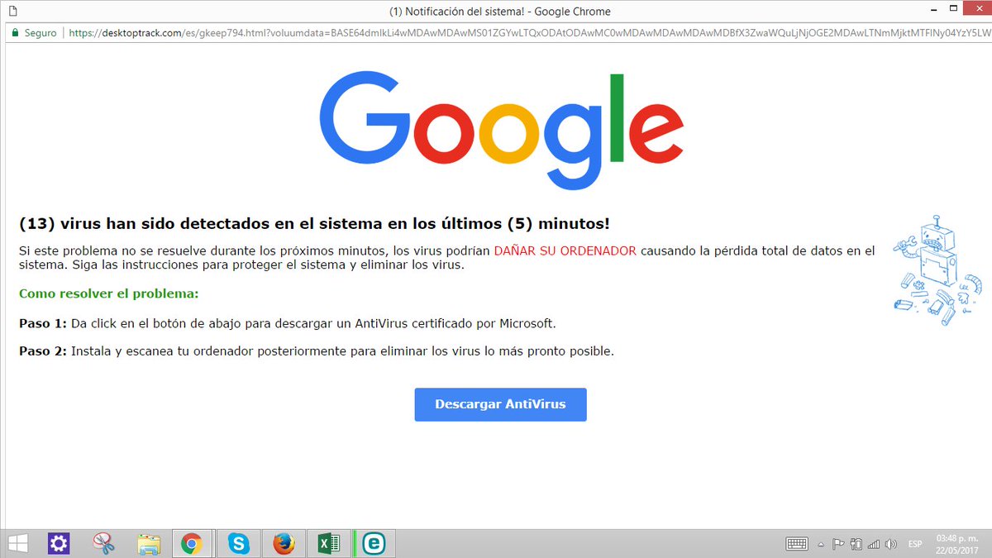The width and height of the screenshot is (992, 558).
Task: Open the Windows Start button
Action: pyautogui.click(x=19, y=543)
